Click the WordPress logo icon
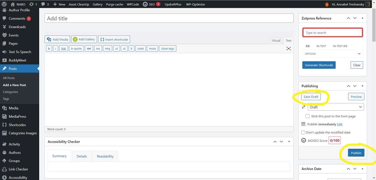Screen dimensions: 376x180 point(5,4)
